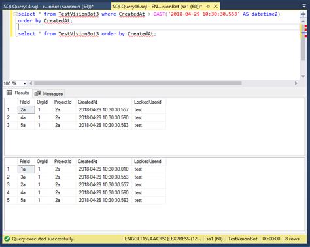Click the pin icon on SQLQuery16 tab
The height and width of the screenshot is (247, 310).
[208, 7]
